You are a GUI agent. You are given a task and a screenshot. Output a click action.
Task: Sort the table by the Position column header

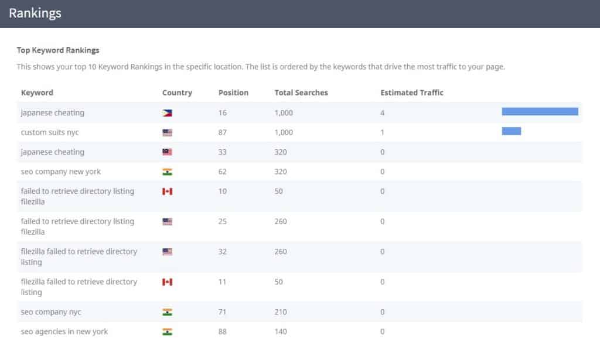(x=233, y=93)
